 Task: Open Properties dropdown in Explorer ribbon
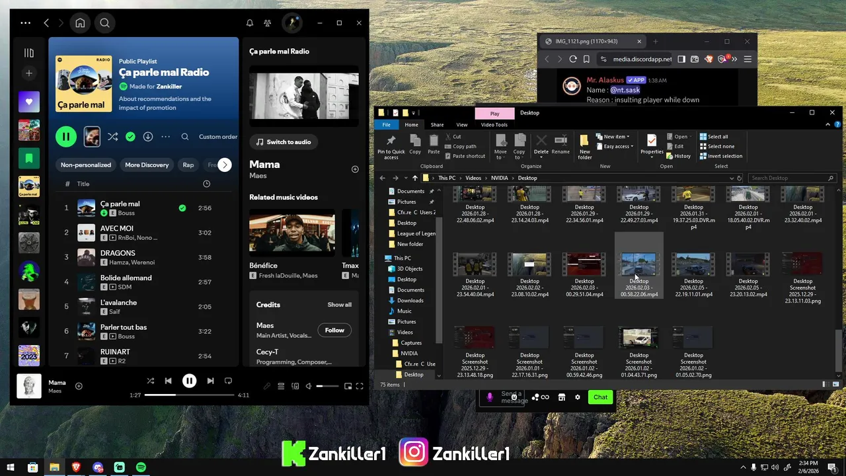(x=652, y=157)
